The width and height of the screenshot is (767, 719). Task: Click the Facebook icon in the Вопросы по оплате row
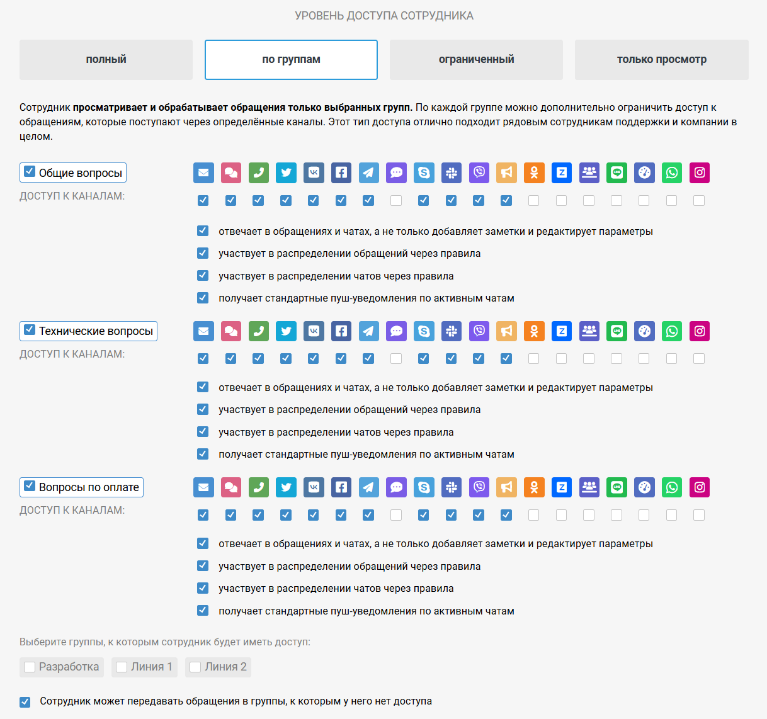(341, 487)
